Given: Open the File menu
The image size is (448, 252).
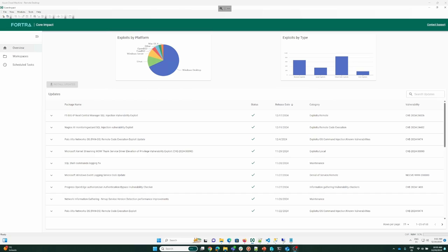Looking at the screenshot, I should click(x=5, y=12).
